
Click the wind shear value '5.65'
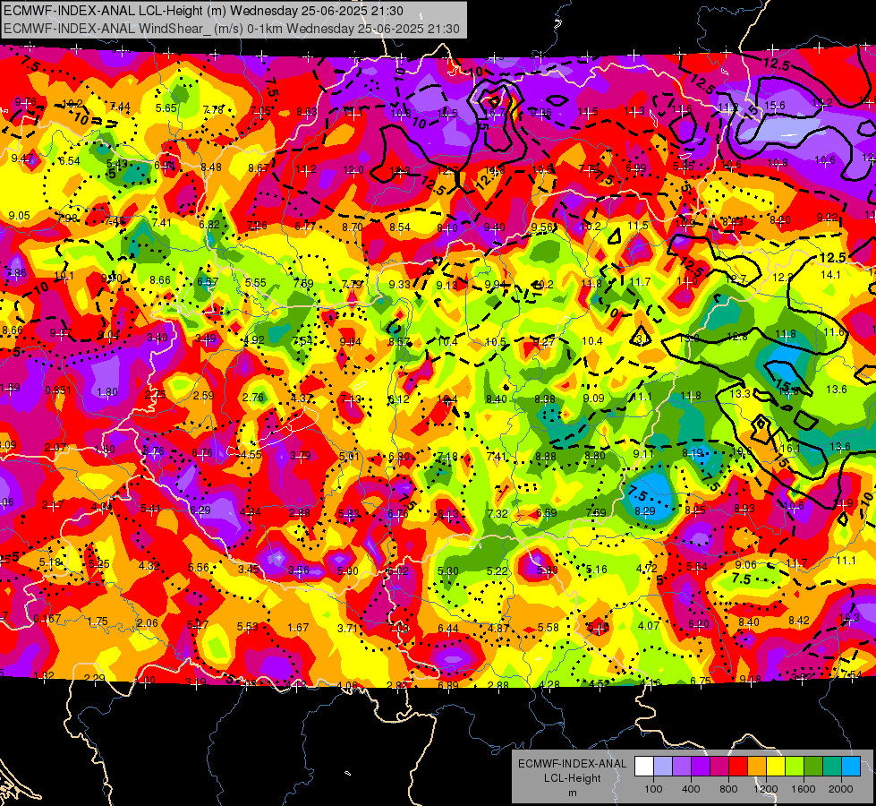click(166, 108)
